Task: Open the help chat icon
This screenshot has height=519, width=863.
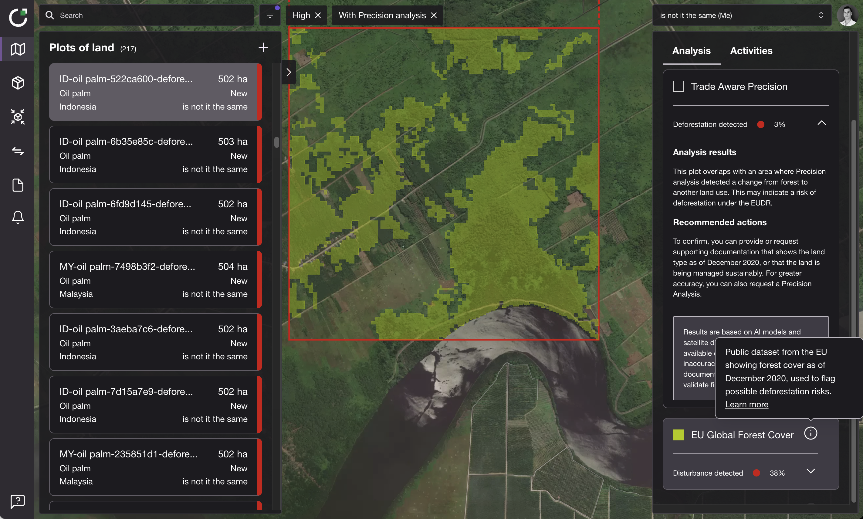Action: [18, 501]
